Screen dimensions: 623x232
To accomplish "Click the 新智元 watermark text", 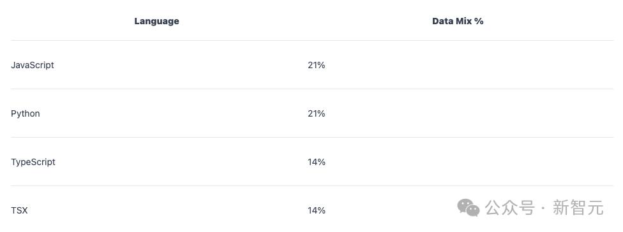I will point(578,208).
